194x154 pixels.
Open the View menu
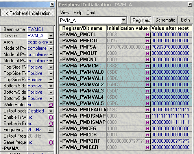point(65,13)
